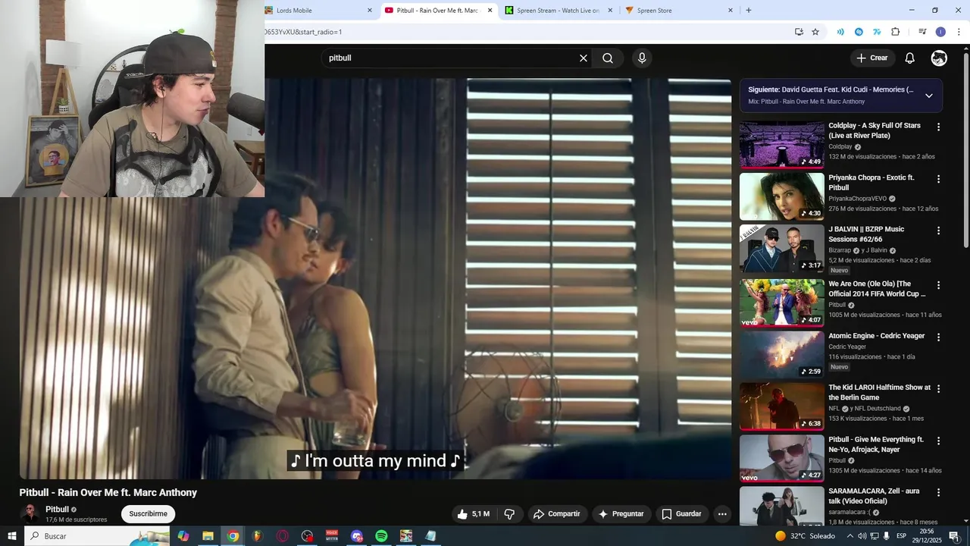Open the YouTube account avatar menu
This screenshot has height=546, width=970.
click(939, 58)
